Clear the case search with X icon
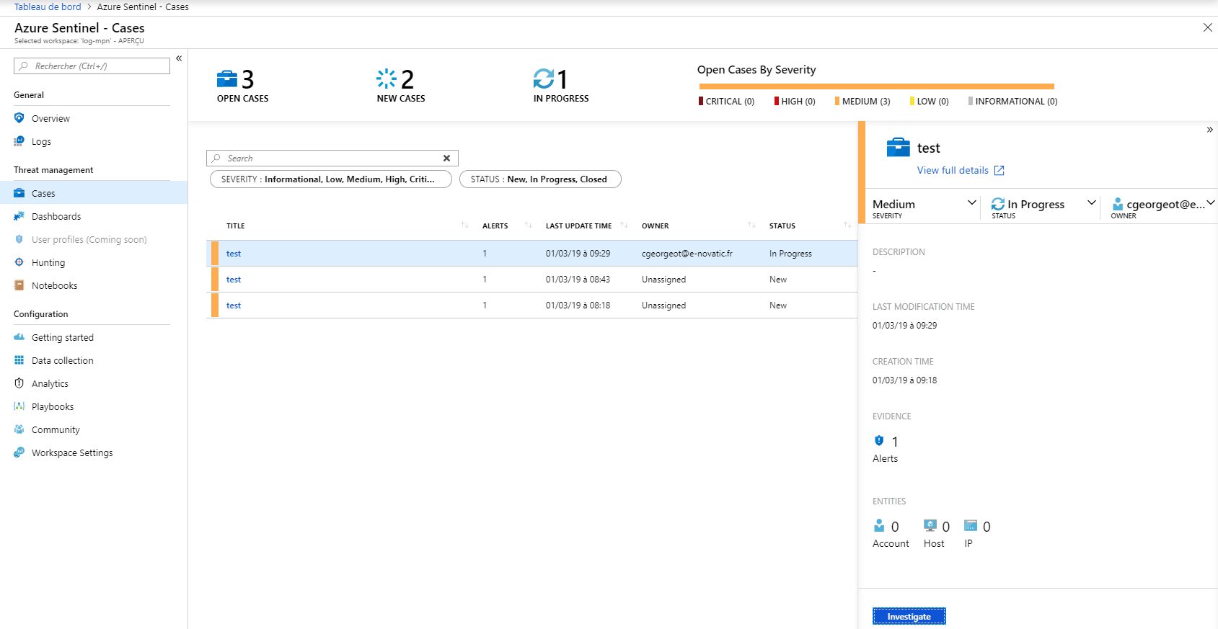The image size is (1218, 629). pyautogui.click(x=446, y=159)
